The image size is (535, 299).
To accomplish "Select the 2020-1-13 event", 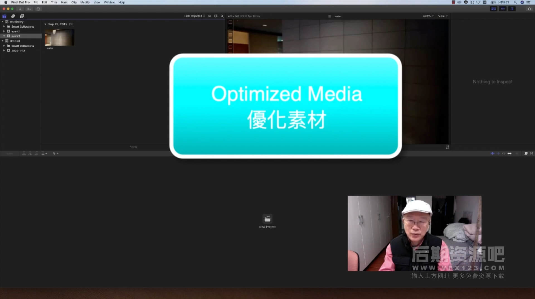I will point(18,51).
